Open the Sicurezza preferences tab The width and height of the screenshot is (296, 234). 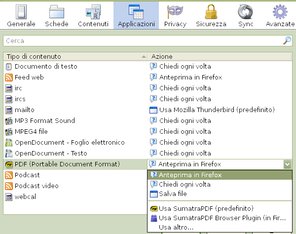[211, 16]
